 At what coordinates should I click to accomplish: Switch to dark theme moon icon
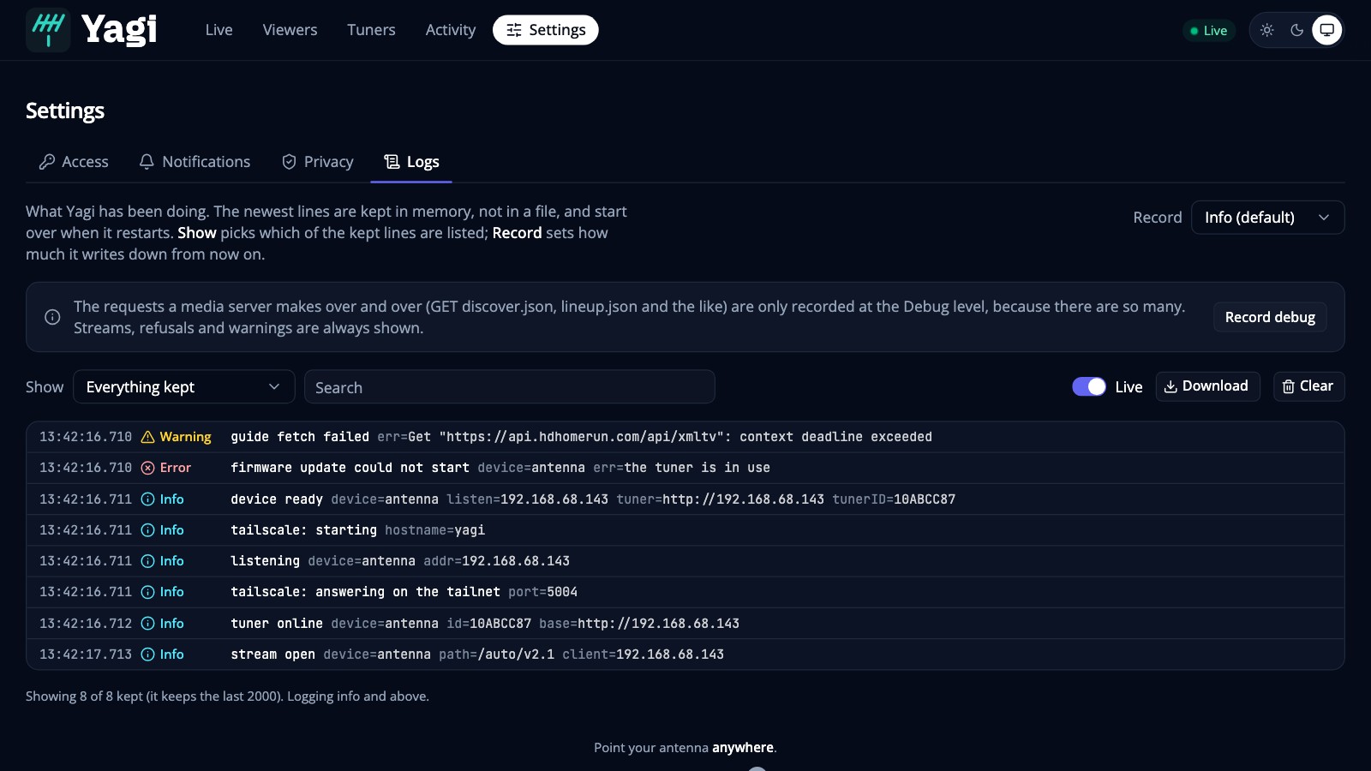[x=1297, y=30]
